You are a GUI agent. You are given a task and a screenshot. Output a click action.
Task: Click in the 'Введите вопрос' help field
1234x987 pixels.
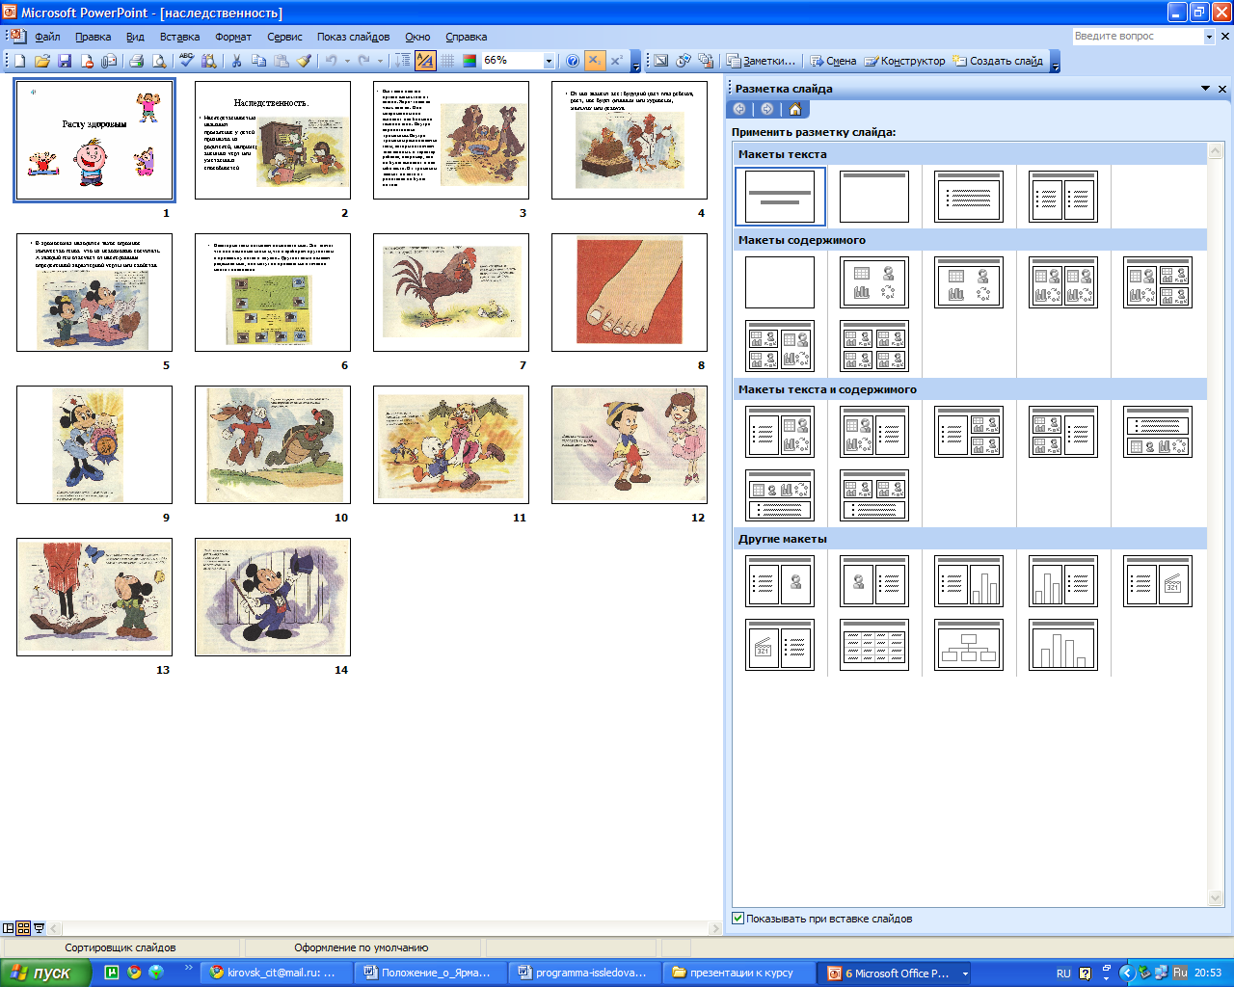(1138, 37)
